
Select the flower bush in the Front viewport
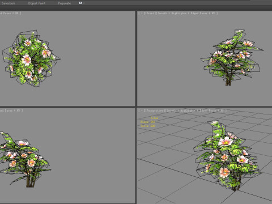[x=231, y=58]
